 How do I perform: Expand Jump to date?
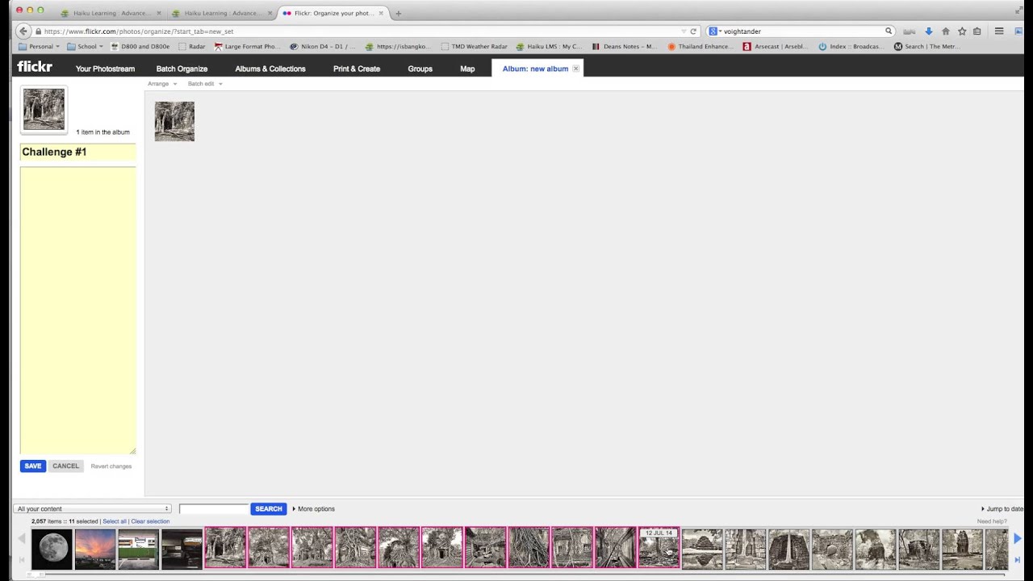tap(1002, 509)
